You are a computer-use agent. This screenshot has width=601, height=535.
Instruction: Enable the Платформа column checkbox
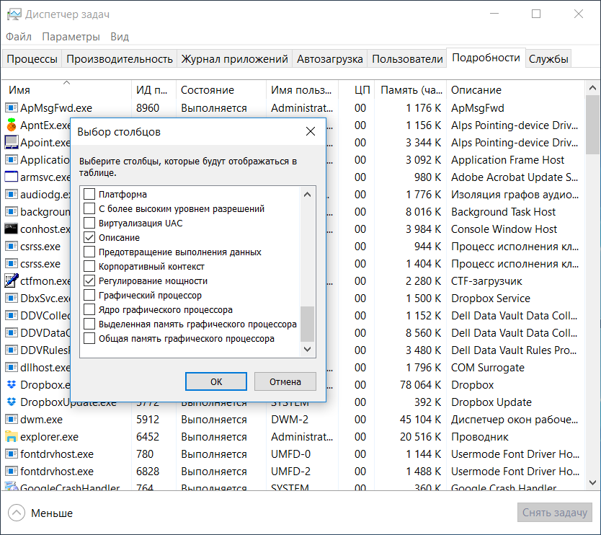pos(89,194)
